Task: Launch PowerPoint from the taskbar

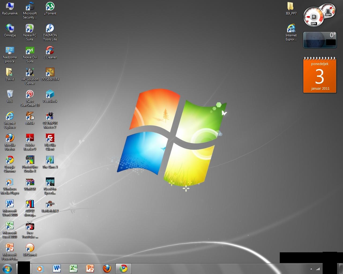Action: pyautogui.click(x=90, y=268)
